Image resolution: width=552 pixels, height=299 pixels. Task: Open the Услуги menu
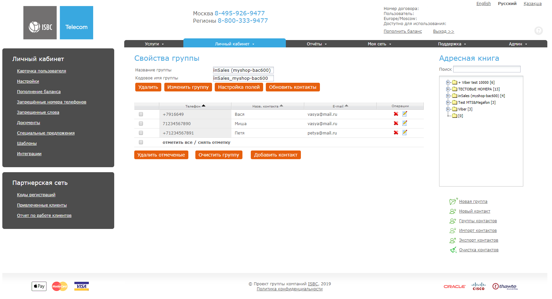[x=154, y=44]
